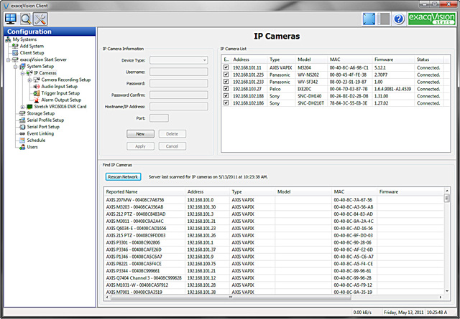Screen dimensions: 460x319
Task: Open Alarm Output Setup tree item
Action: 60,100
